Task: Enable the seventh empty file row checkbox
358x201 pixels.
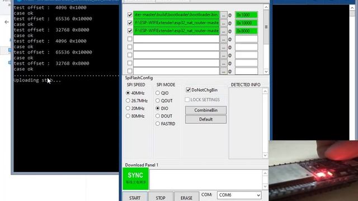Action: click(130, 63)
